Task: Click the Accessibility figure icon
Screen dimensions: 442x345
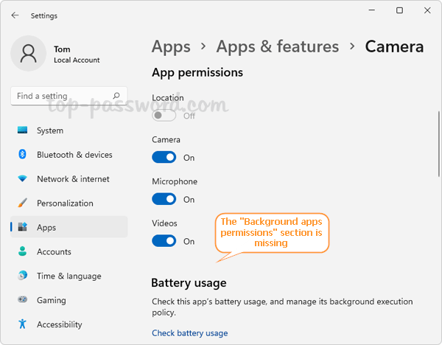Action: tap(22, 324)
